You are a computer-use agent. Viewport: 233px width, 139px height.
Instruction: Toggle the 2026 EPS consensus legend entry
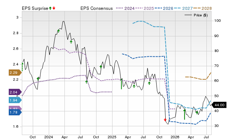[164, 8]
